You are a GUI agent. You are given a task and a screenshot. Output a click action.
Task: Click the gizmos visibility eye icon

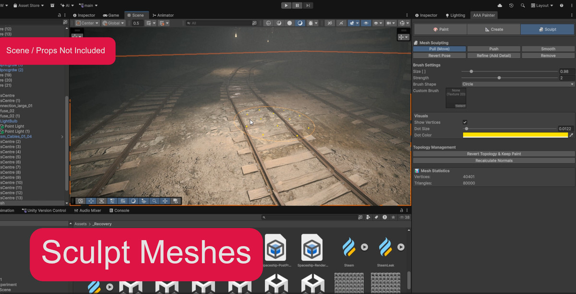366,23
